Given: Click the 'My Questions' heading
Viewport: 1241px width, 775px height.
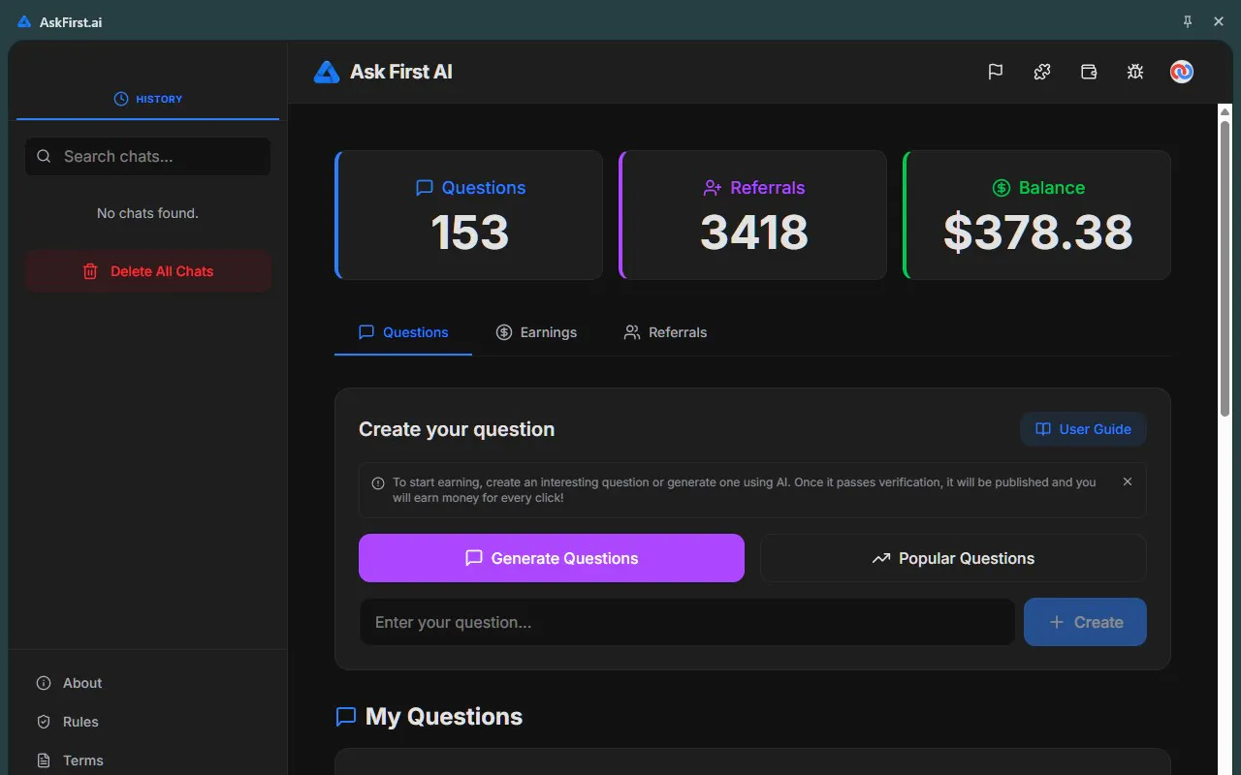Looking at the screenshot, I should tap(444, 716).
